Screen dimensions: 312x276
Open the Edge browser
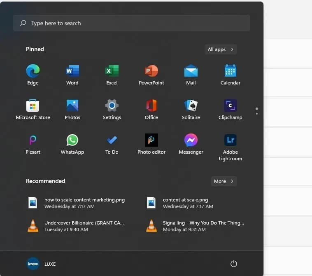click(x=33, y=75)
